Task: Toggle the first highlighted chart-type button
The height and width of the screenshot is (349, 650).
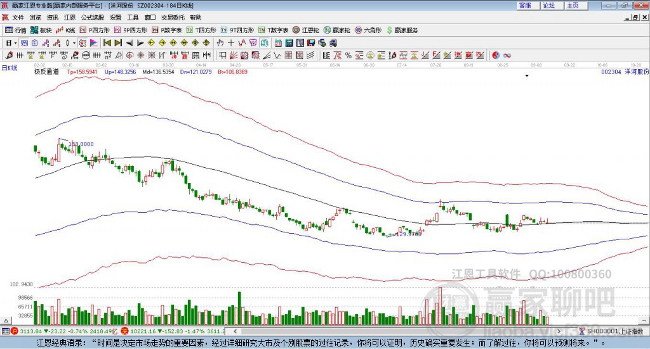Action: tap(23, 43)
